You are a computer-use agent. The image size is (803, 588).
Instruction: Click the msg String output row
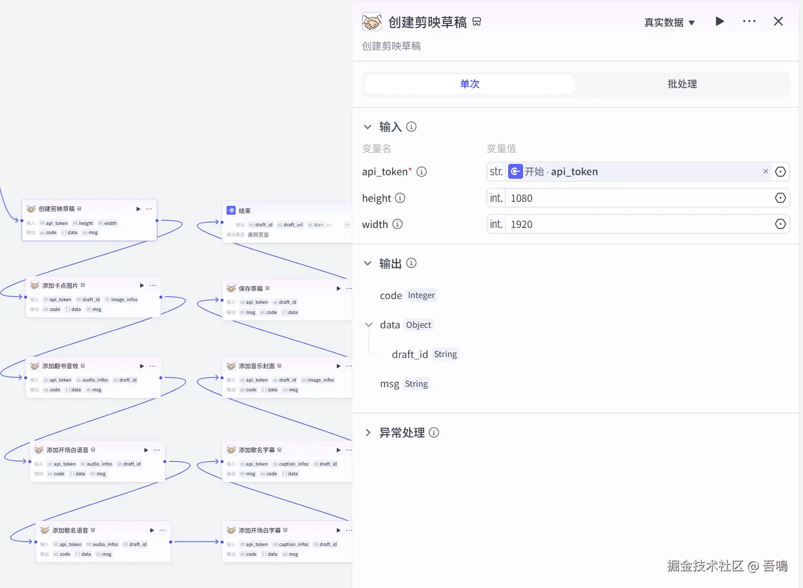pos(405,384)
